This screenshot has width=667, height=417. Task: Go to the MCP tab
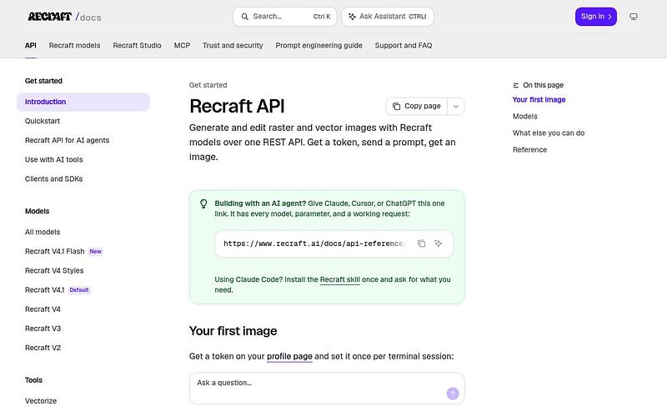182,45
